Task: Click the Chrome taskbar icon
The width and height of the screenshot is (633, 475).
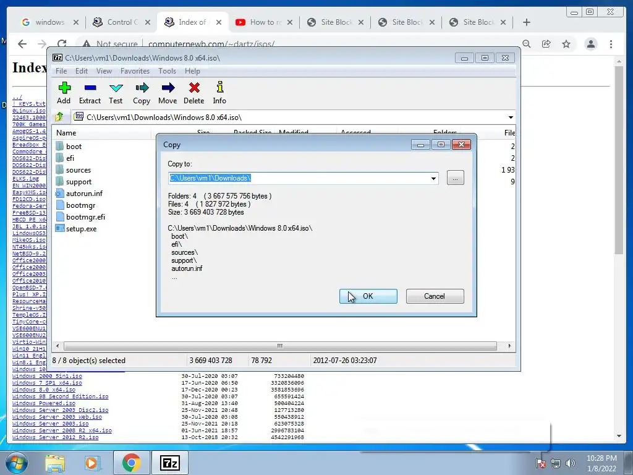Action: coord(131,463)
